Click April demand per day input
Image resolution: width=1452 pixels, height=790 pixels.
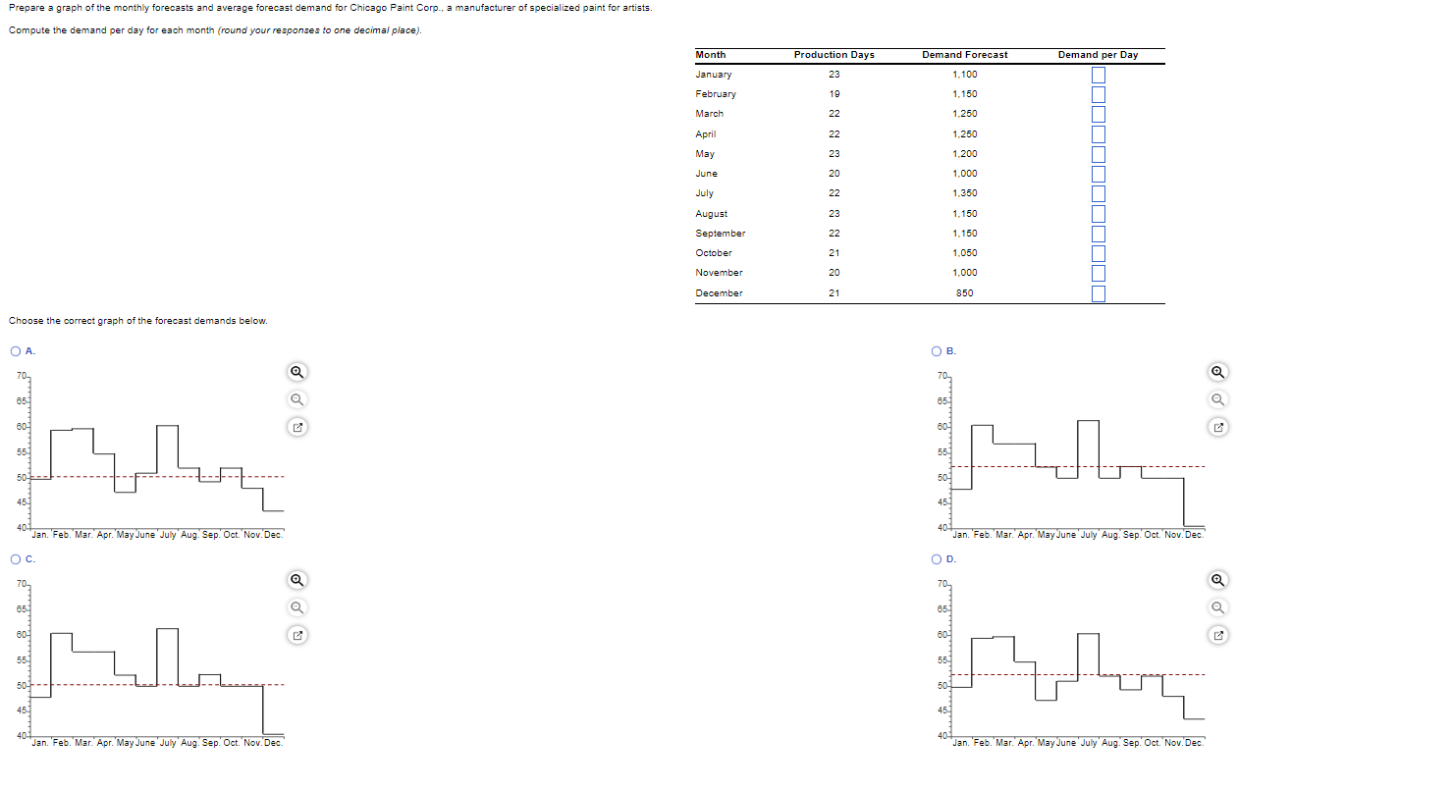click(x=1098, y=134)
